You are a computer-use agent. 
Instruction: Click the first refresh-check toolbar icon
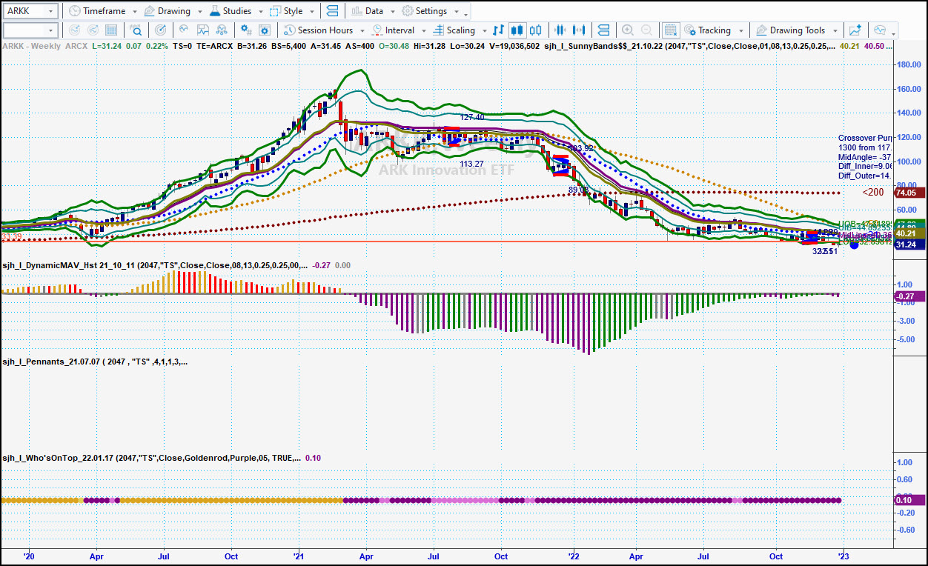coord(74,30)
